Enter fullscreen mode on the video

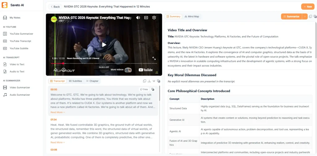pyautogui.click(x=154, y=58)
